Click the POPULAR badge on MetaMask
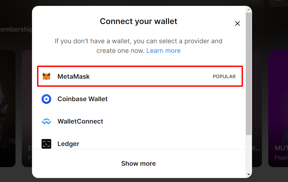The width and height of the screenshot is (288, 182). [224, 77]
